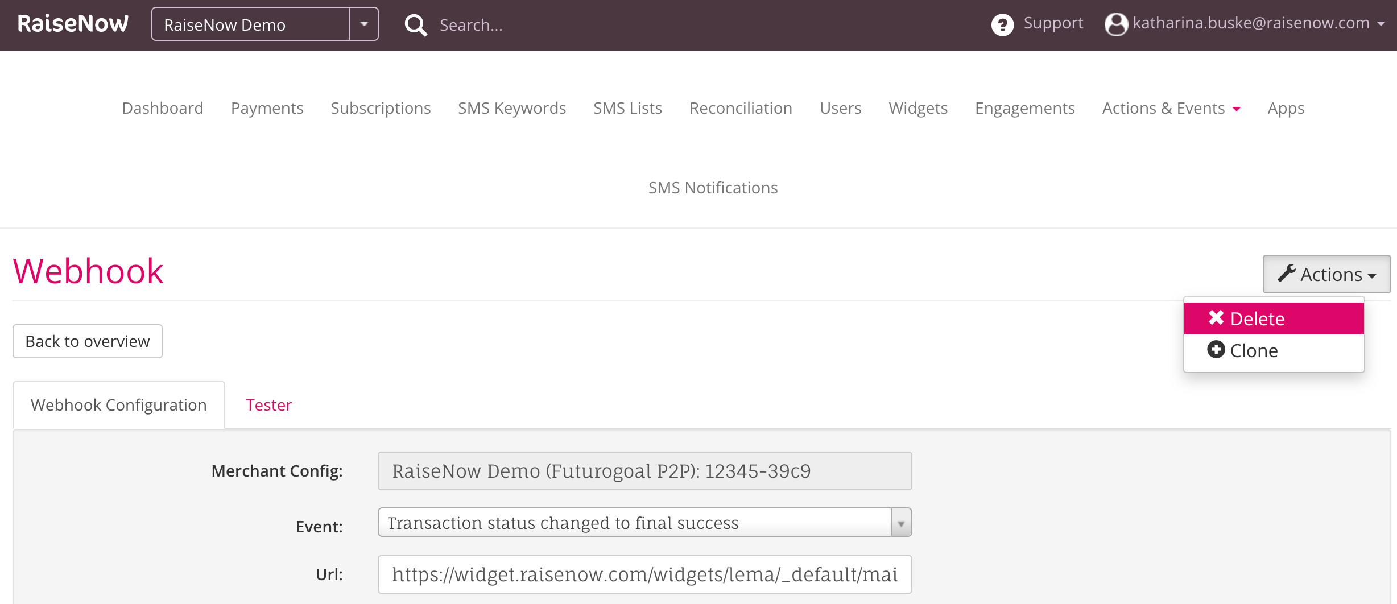Viewport: 1397px width, 604px height.
Task: Open the Actions dropdown button
Action: 1326,274
